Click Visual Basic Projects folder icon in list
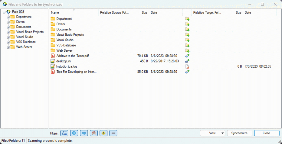The height and width of the screenshot is (144, 282). pyautogui.click(x=53, y=34)
